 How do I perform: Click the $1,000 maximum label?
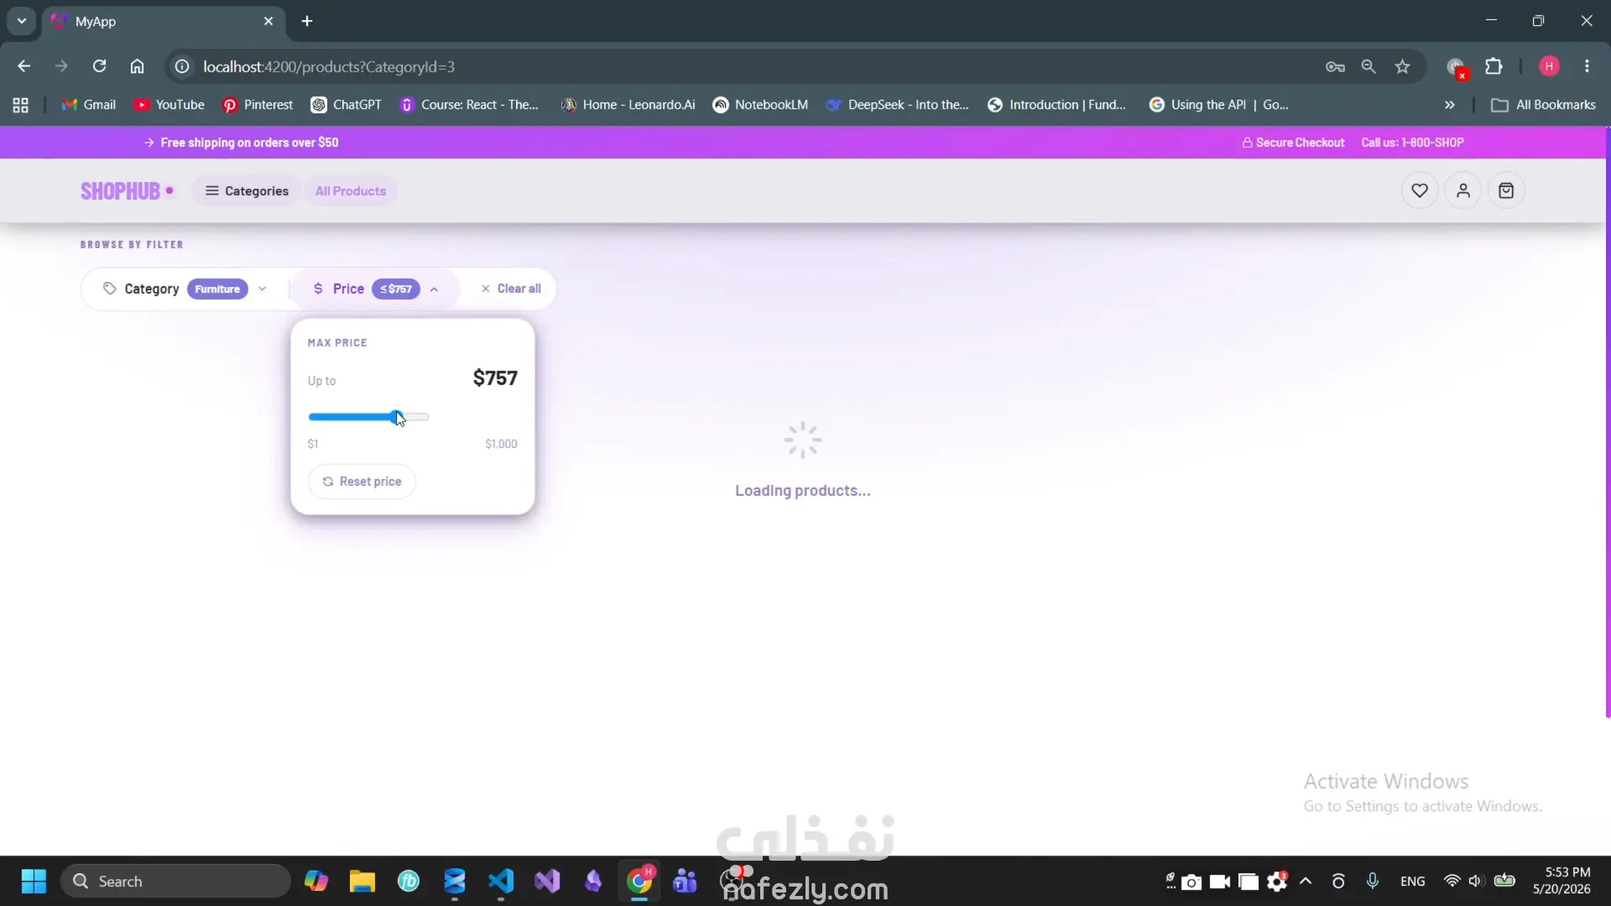click(501, 444)
